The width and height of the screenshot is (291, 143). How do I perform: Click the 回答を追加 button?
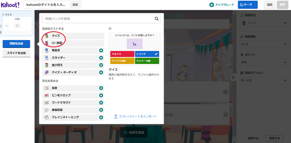coord(133,132)
